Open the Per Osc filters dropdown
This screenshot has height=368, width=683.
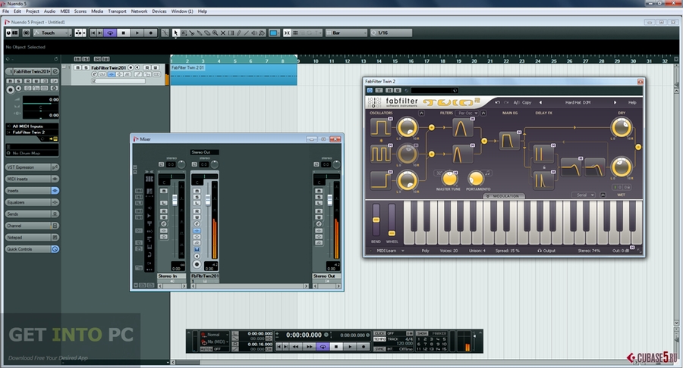tap(467, 113)
